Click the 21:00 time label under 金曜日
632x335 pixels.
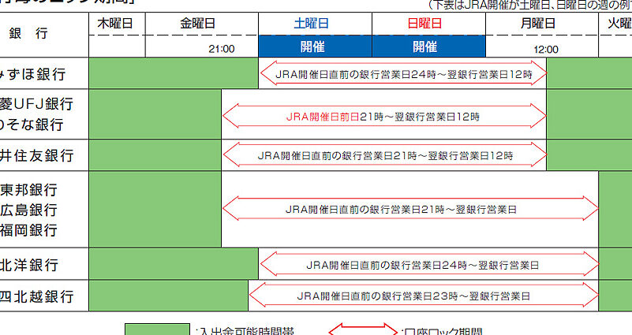(x=222, y=49)
